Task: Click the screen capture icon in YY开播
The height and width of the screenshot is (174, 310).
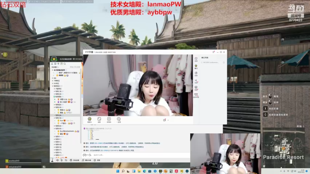Action: click(x=99, y=120)
